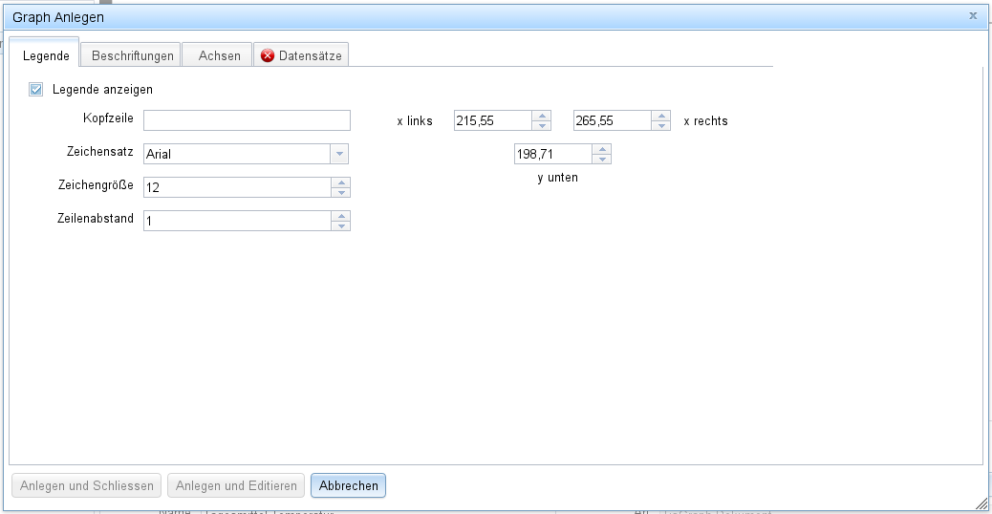Click the dialog resize grip corner

tap(981, 503)
